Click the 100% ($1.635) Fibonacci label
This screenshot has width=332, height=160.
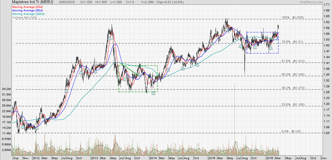tap(293, 18)
